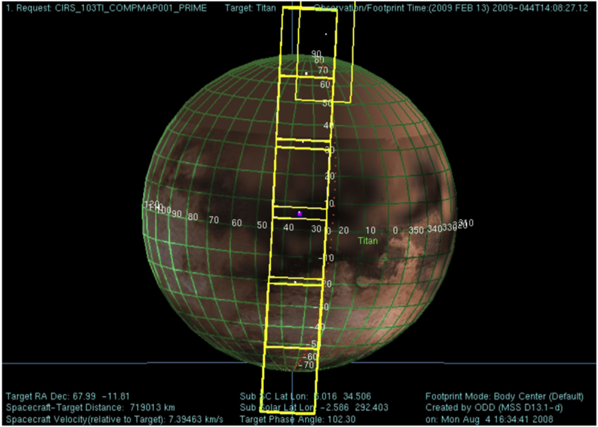Click the longitude 350 label on the globe

click(x=416, y=229)
